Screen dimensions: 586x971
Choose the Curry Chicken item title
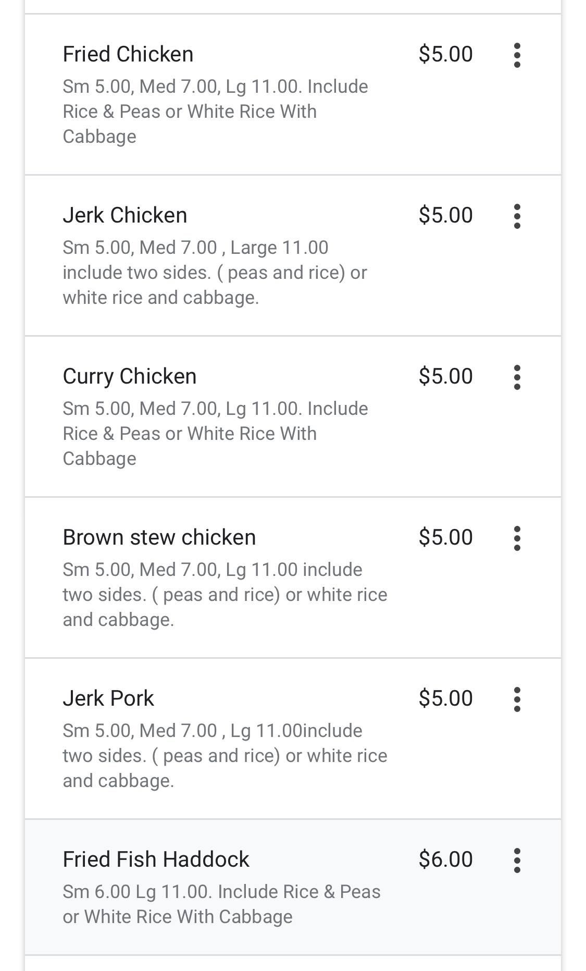pos(130,376)
